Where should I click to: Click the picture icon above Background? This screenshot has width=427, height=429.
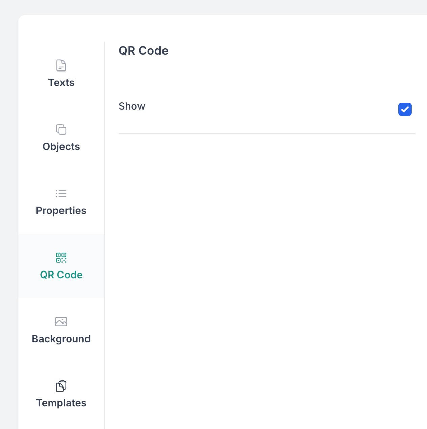(x=61, y=322)
